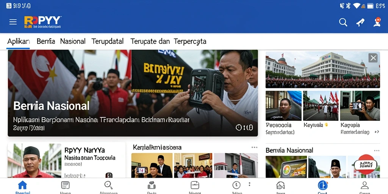Open the building gate thumbnail
The image size is (388, 194).
pyautogui.click(x=236, y=165)
